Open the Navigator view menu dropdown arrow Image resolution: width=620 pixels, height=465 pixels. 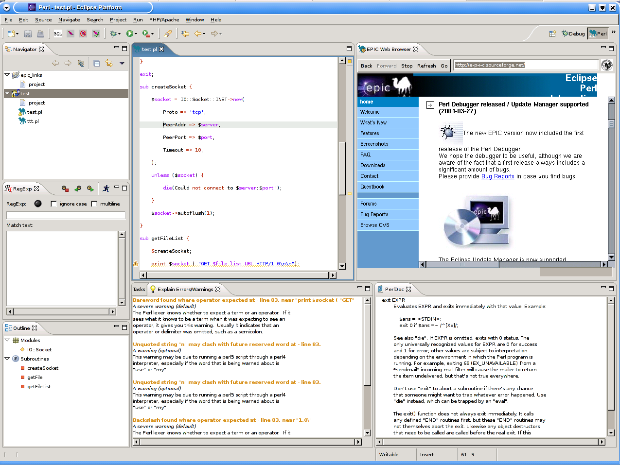coord(122,63)
